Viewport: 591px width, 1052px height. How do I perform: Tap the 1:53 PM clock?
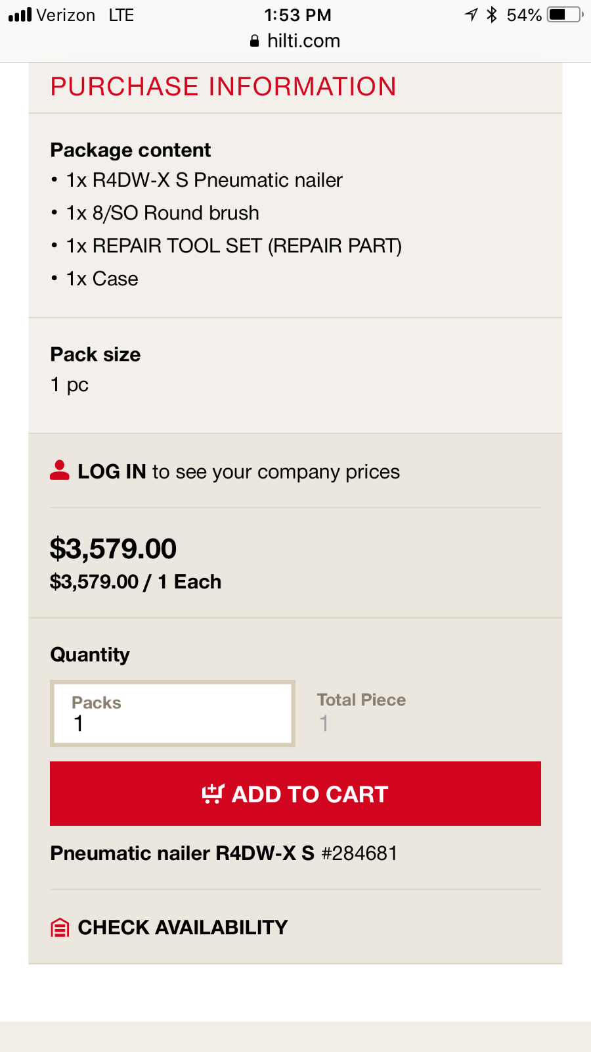[x=297, y=14]
